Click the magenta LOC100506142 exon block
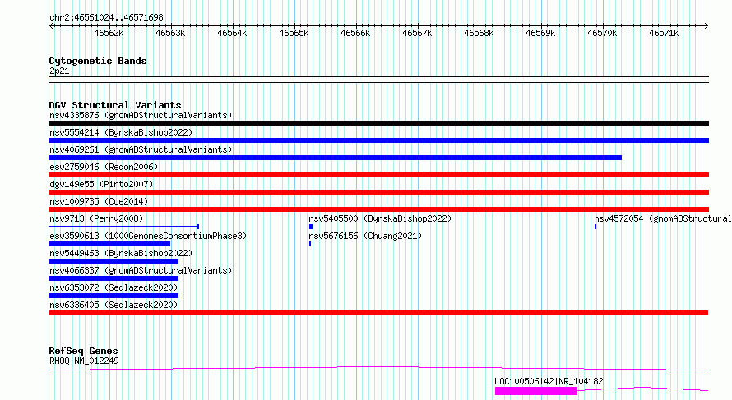732x400 pixels. [x=536, y=391]
